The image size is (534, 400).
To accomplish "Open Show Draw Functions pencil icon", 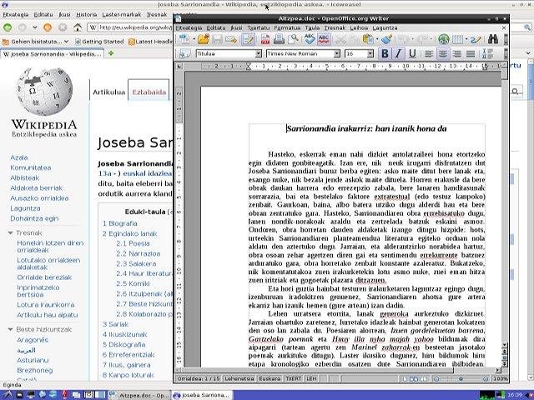I will tap(476, 39).
